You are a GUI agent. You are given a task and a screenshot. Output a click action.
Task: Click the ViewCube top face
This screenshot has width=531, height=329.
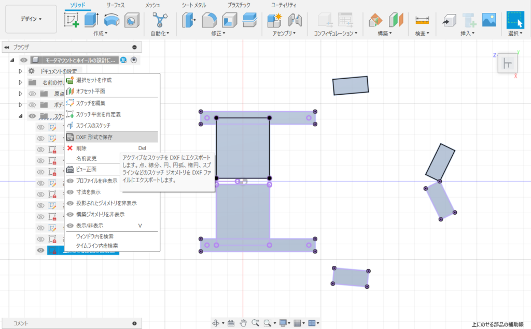tap(507, 63)
